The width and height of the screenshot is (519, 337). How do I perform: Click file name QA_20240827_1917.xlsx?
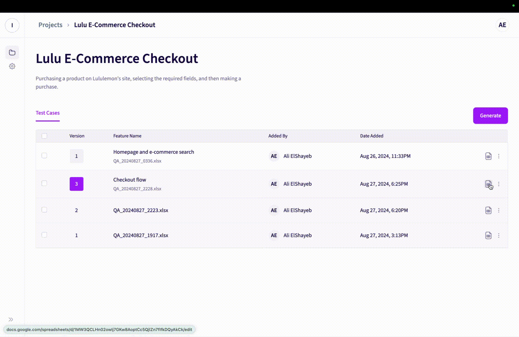click(x=141, y=235)
